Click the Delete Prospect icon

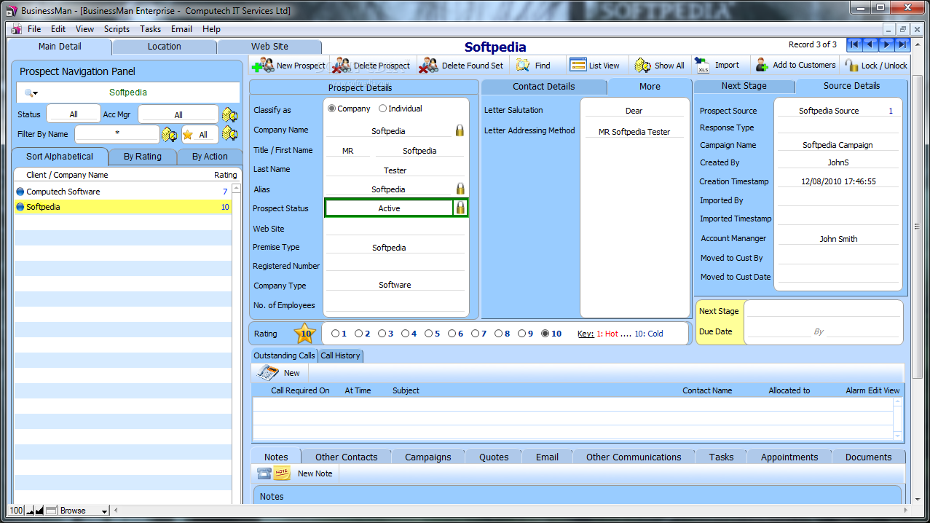pyautogui.click(x=342, y=66)
